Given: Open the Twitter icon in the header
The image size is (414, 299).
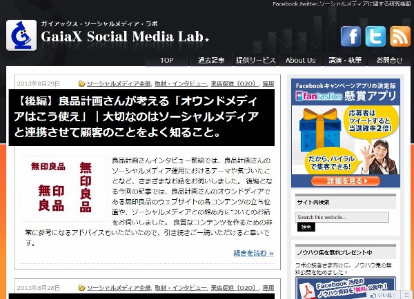Looking at the screenshot, I should tap(375, 36).
